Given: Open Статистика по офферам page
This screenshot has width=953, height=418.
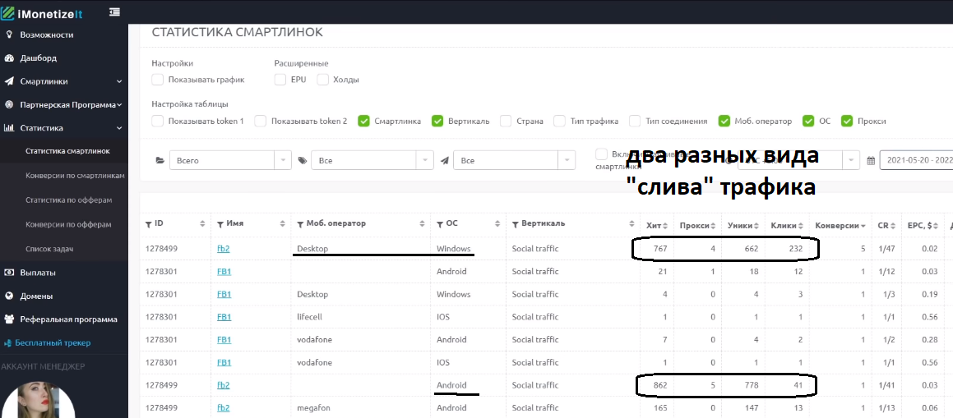Looking at the screenshot, I should coord(69,200).
